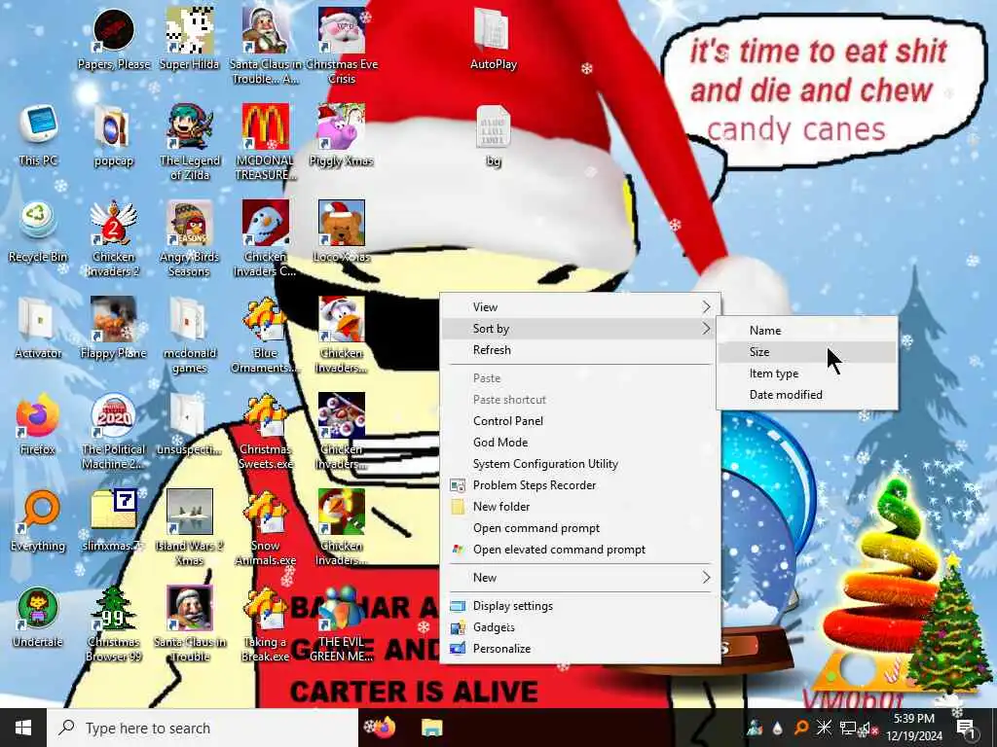Sort desktop icons by Name
The width and height of the screenshot is (997, 747).
(x=807, y=331)
